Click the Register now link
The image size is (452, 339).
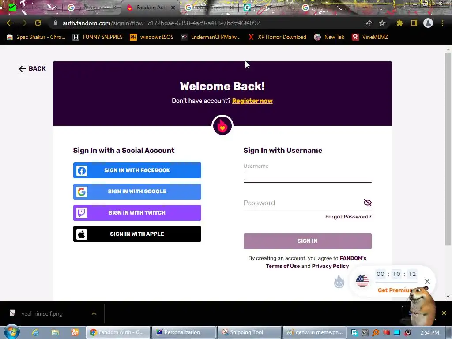point(252,101)
